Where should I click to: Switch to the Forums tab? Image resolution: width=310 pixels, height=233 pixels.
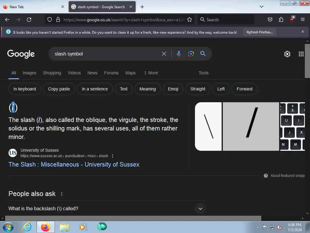tap(111, 73)
